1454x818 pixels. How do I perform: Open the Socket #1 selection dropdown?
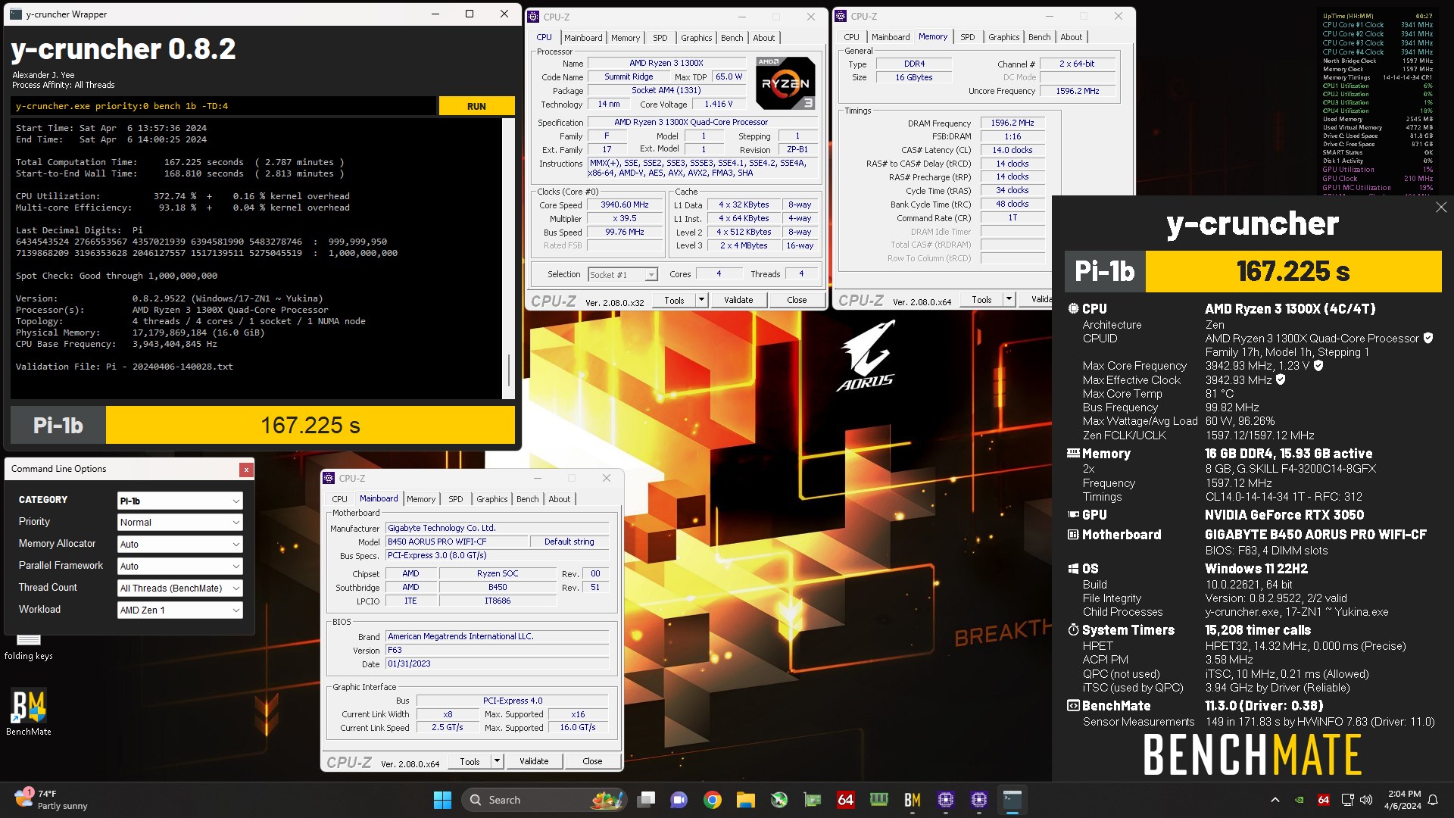[623, 274]
